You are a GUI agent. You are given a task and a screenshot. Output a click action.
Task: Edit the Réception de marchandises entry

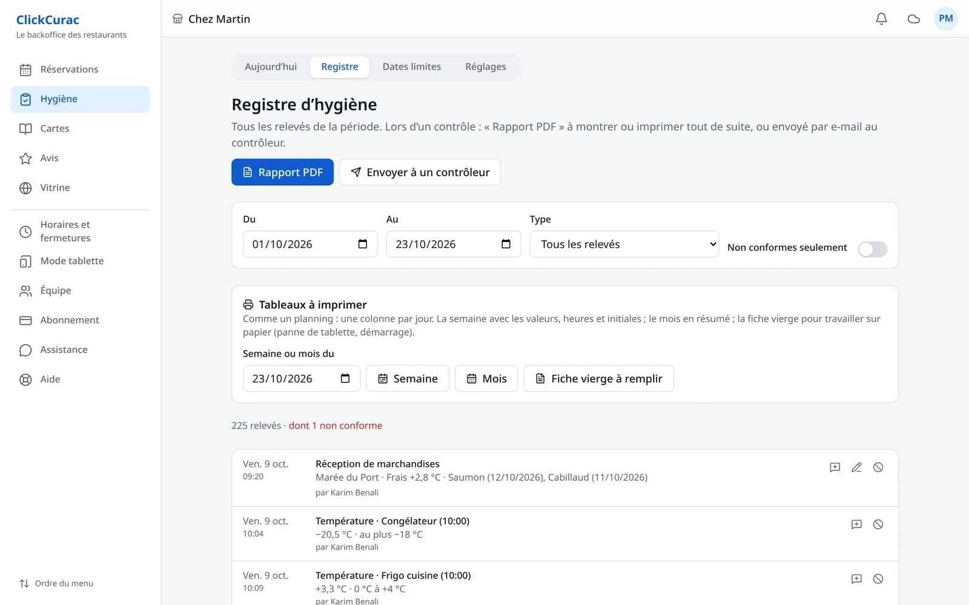856,467
